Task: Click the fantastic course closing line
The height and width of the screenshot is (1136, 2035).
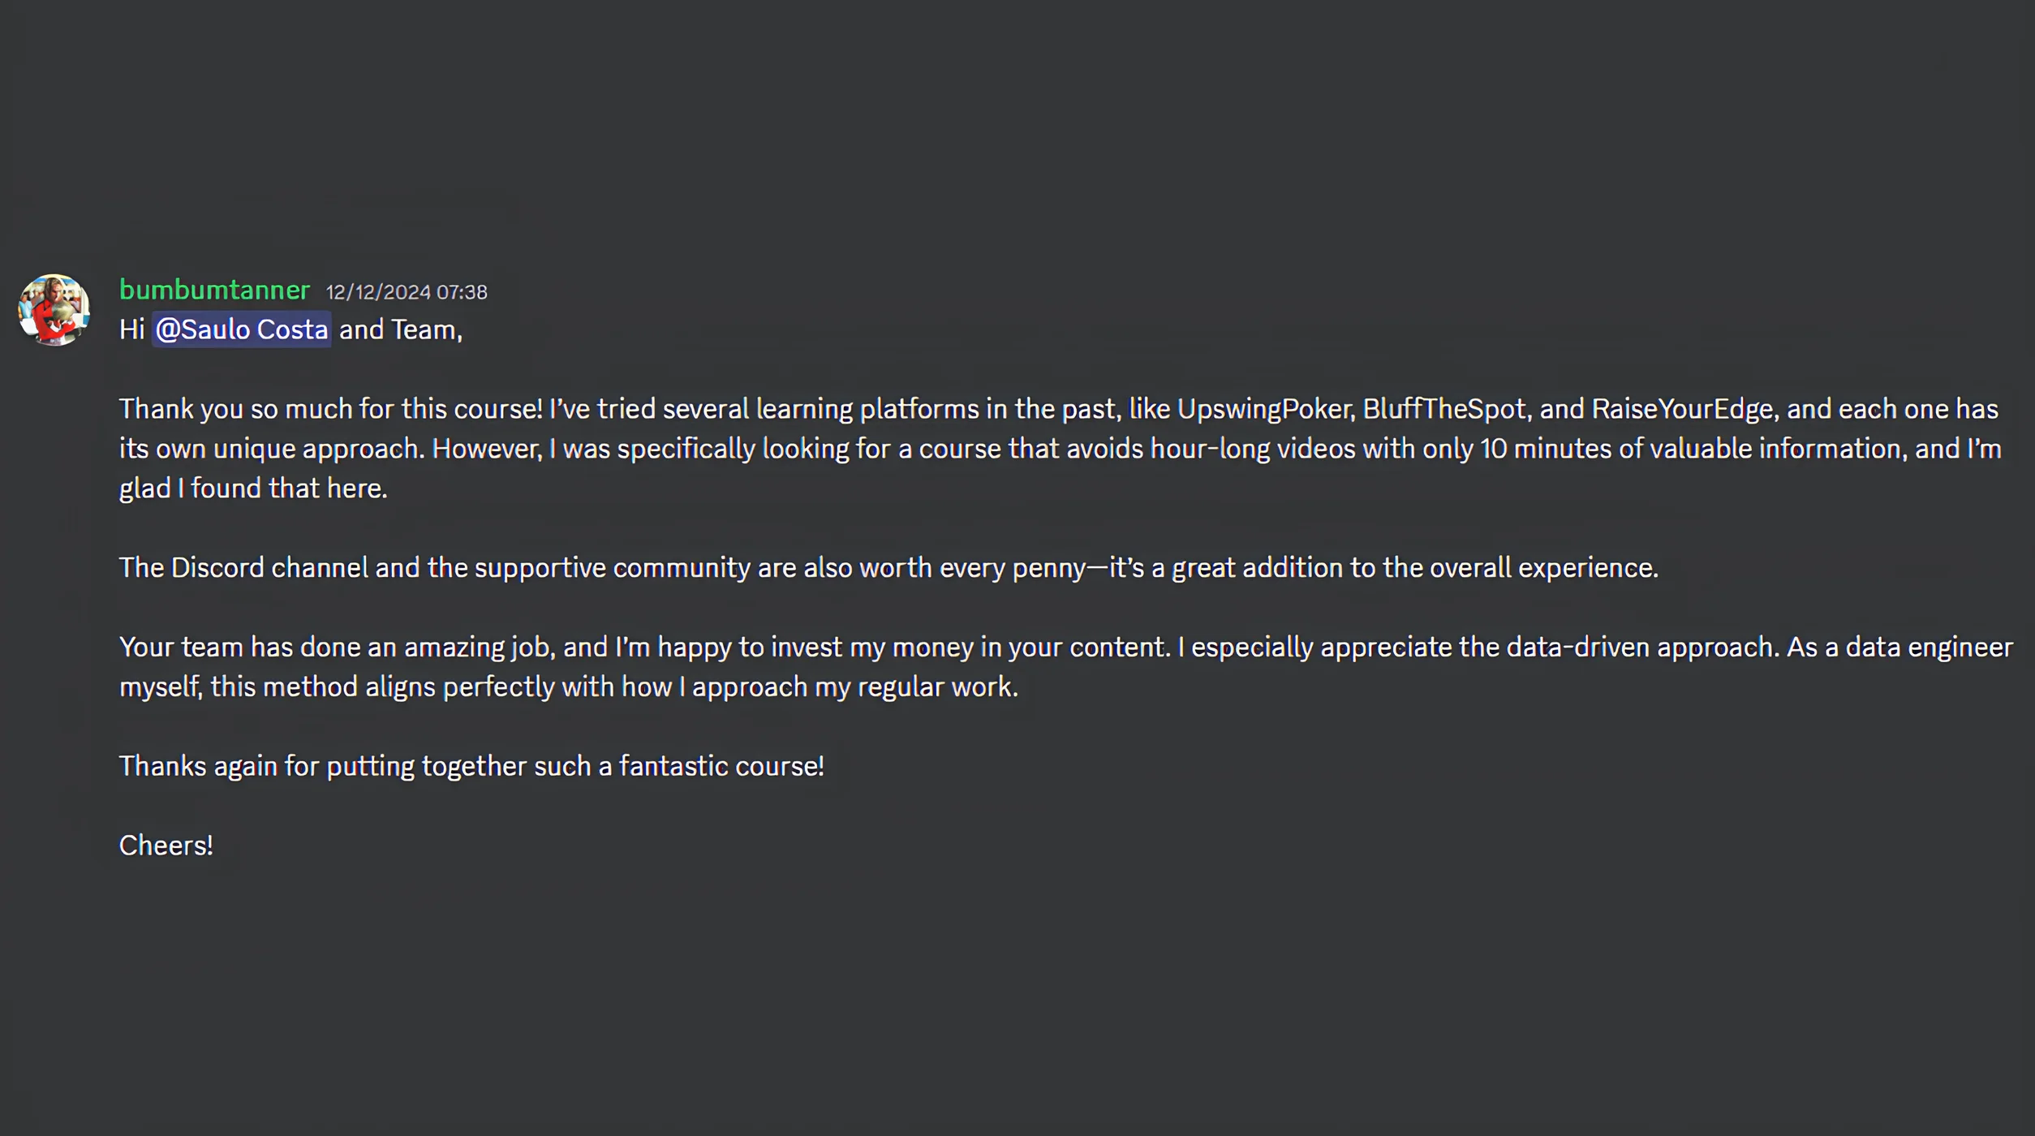Action: coord(471,765)
